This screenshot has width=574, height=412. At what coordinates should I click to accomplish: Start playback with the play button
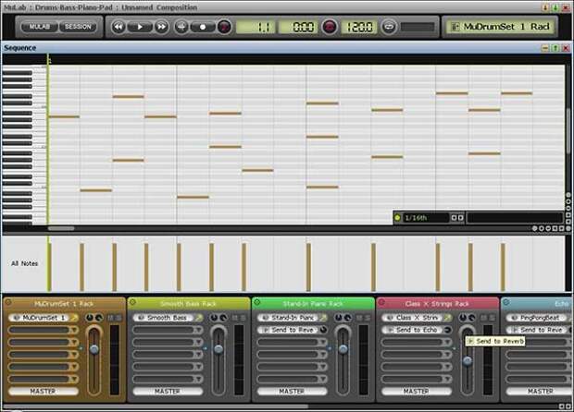point(140,27)
